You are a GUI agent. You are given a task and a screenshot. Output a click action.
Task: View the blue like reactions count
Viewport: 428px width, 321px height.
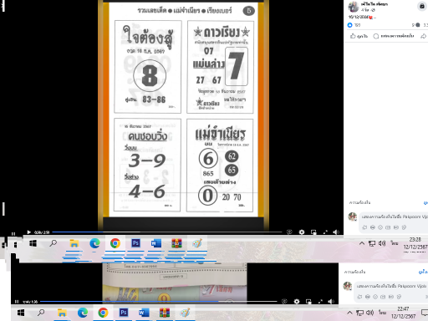pos(354,25)
